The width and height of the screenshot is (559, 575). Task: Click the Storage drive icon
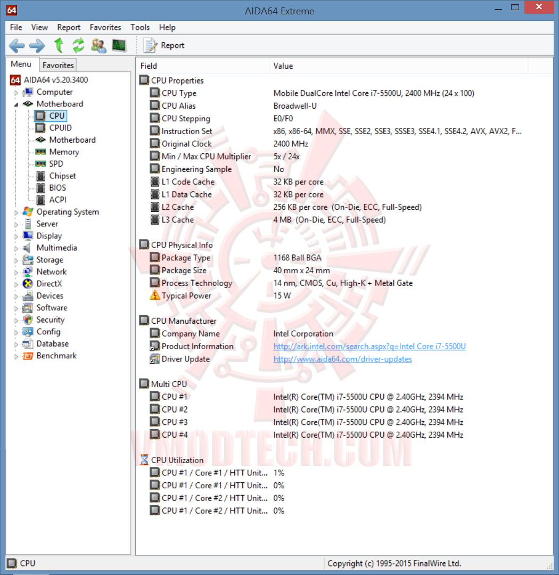tap(28, 260)
